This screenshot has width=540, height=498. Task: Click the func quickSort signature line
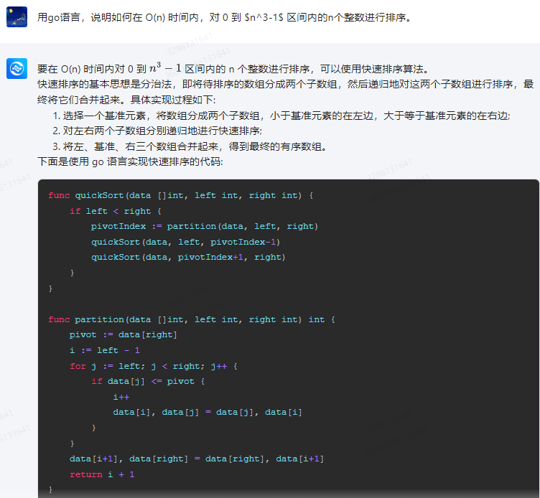(181, 195)
